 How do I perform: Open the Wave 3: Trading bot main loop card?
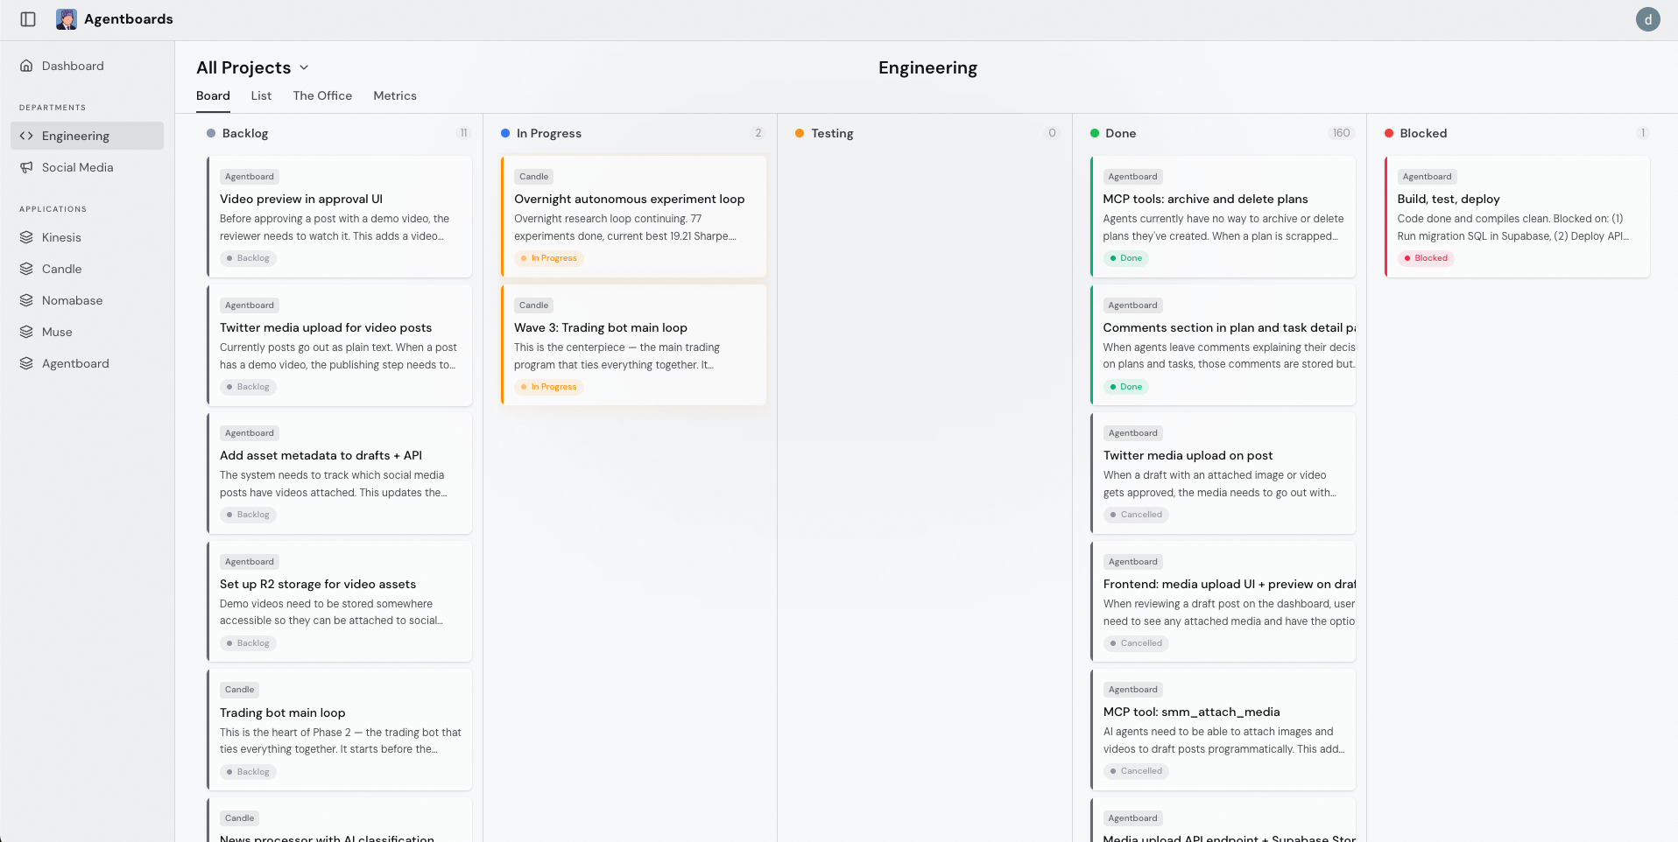point(632,345)
